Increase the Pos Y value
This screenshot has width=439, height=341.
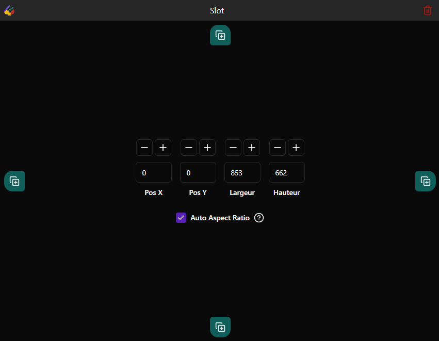[x=207, y=148]
